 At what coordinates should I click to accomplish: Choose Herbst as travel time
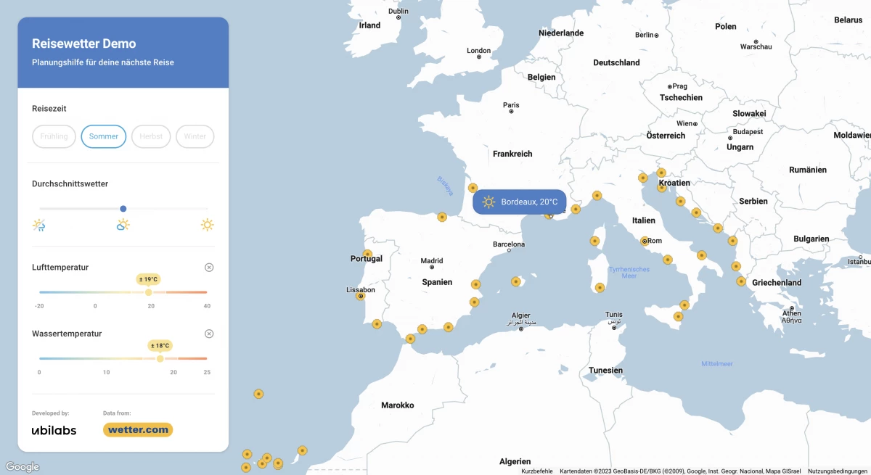point(151,136)
